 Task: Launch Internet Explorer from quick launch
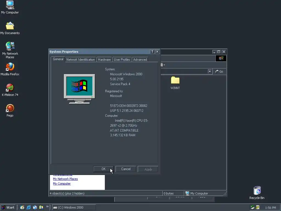coord(29,207)
